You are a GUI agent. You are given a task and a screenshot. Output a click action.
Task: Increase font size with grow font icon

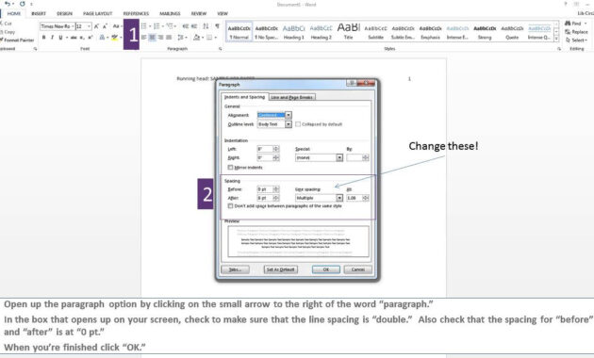pos(96,26)
